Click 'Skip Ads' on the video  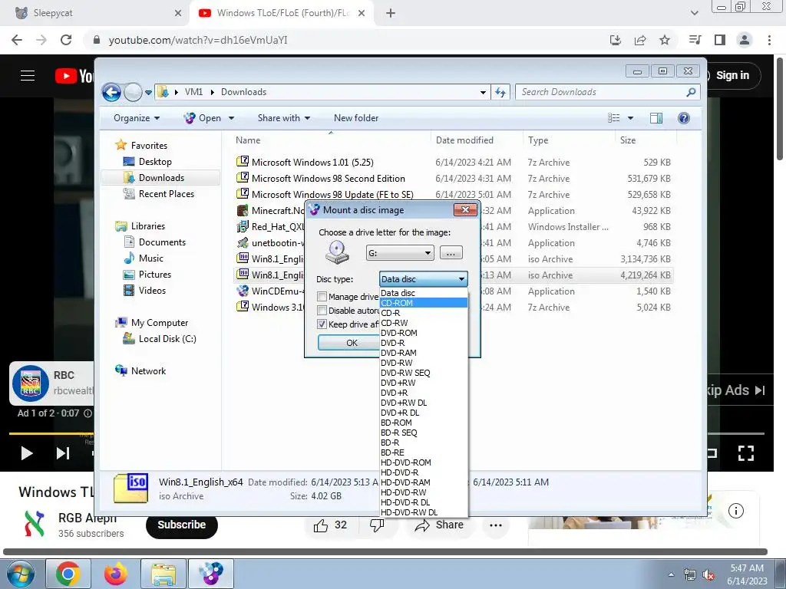(x=737, y=390)
